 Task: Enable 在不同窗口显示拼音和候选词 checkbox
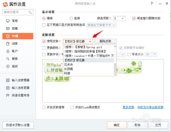44,25
